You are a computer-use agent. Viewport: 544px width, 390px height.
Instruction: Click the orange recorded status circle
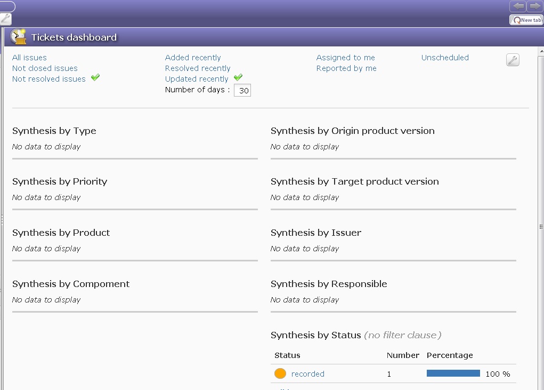click(x=280, y=373)
